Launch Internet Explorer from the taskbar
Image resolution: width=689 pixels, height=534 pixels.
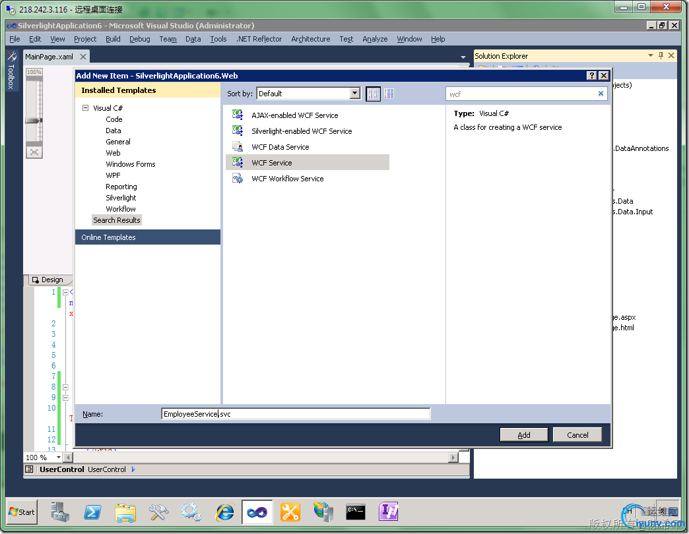point(224,512)
